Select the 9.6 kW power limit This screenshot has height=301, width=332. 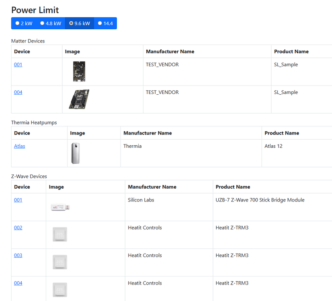(x=79, y=23)
